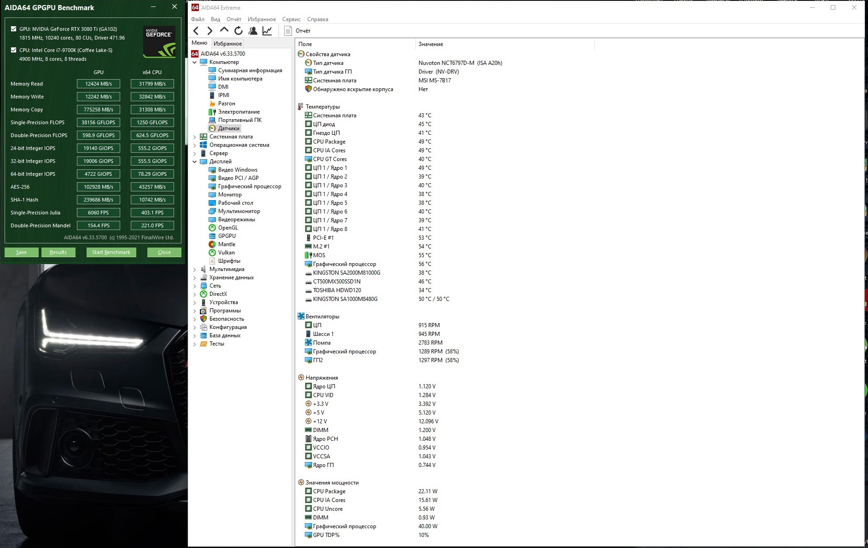The width and height of the screenshot is (868, 548).
Task: Click the Безопасность shield icon
Action: (x=204, y=319)
